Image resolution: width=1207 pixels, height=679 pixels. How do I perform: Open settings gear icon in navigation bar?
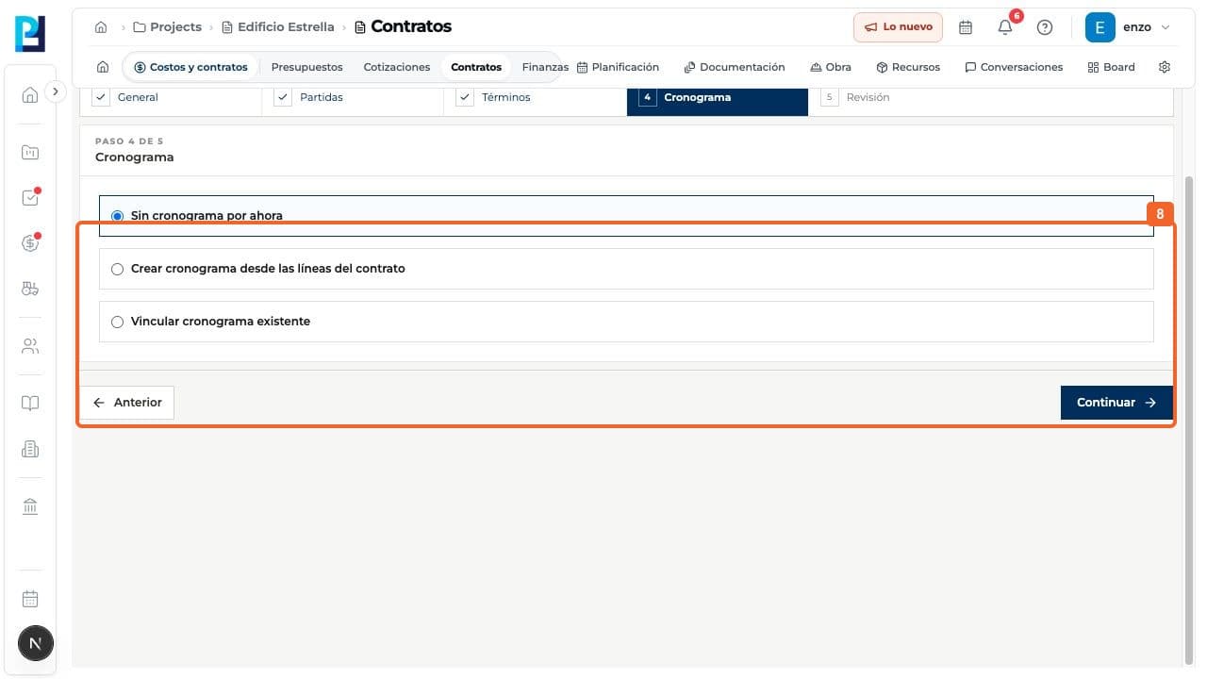[1165, 67]
